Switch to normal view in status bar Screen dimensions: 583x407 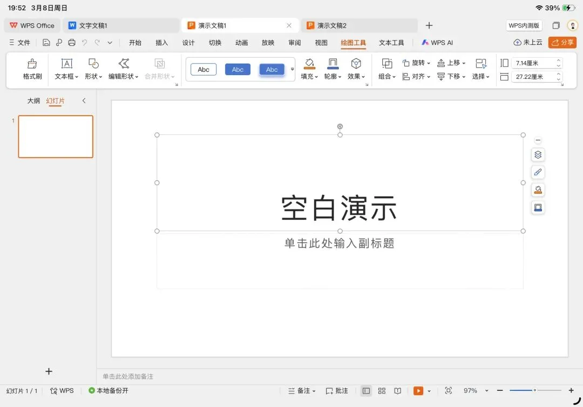point(366,391)
